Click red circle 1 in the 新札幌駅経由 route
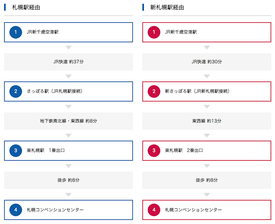275x224 pixels. point(154,32)
